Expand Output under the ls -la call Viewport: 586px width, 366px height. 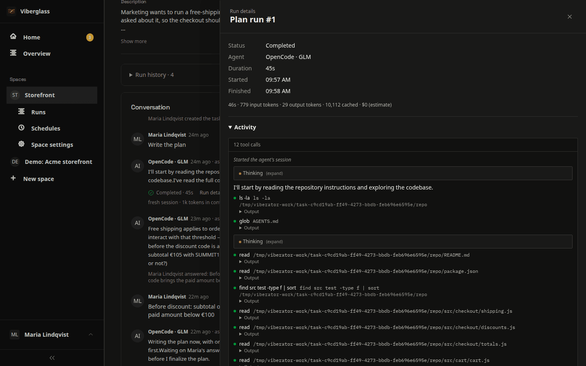tap(249, 211)
